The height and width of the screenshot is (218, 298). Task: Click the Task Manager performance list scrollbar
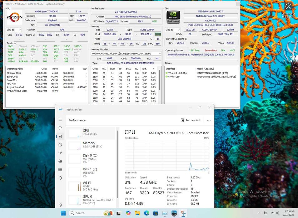pos(118,164)
